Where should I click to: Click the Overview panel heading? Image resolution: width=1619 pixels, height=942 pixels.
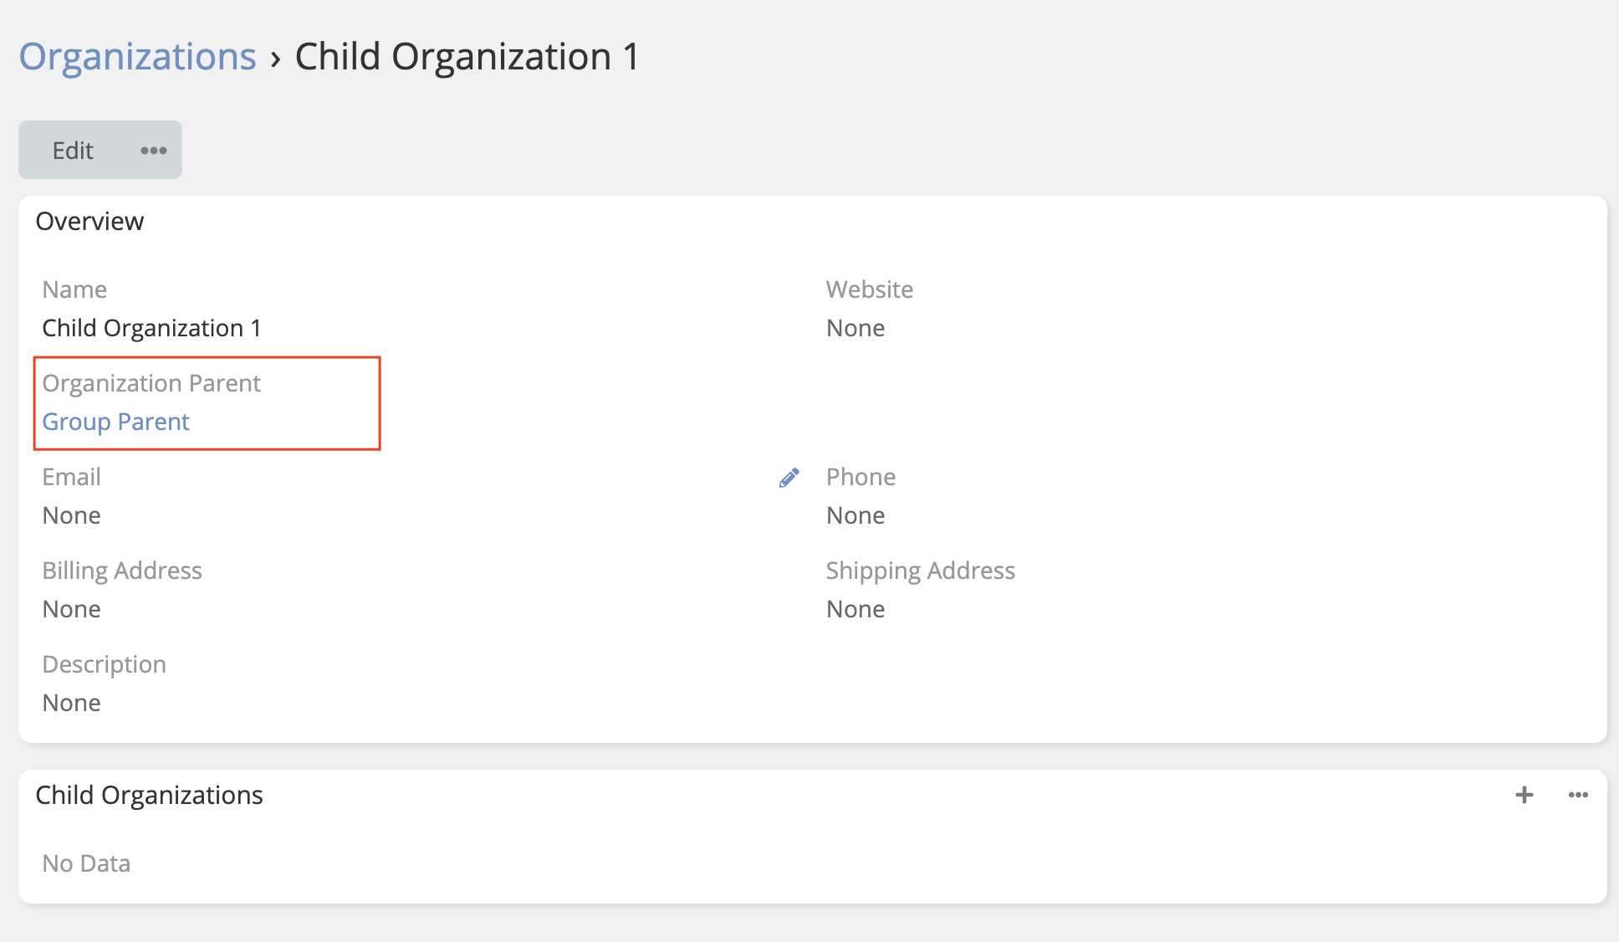coord(89,221)
